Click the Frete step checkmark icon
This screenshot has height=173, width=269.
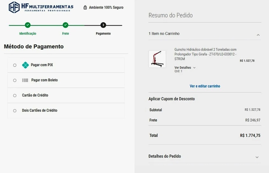coord(65,25)
